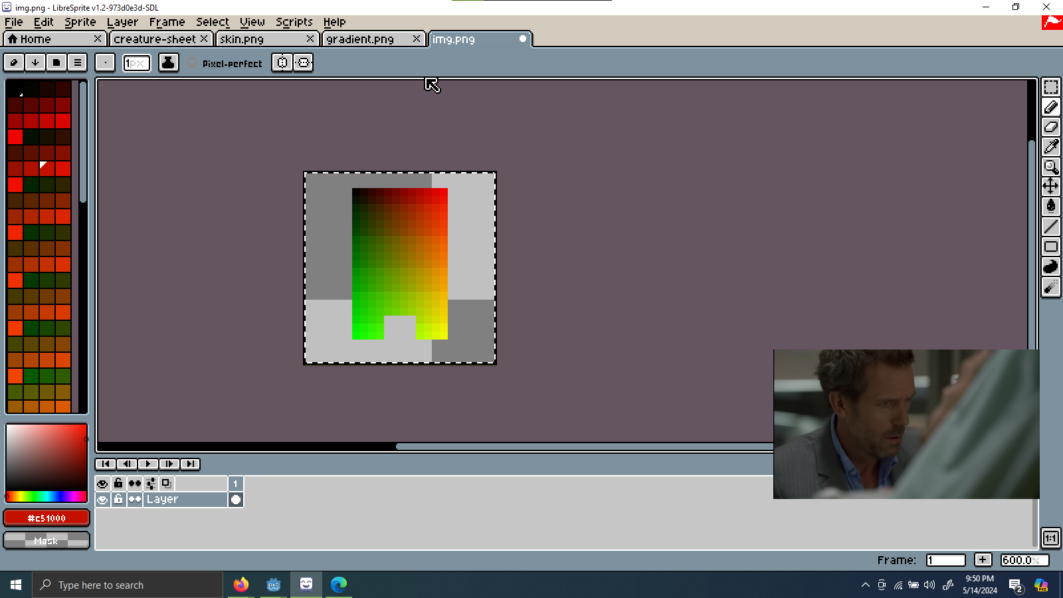Image resolution: width=1063 pixels, height=598 pixels.
Task: Click the #c51000 foreground color swatch
Action: coord(47,518)
